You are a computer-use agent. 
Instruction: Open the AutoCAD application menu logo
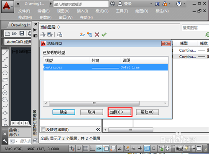pyautogui.click(x=8, y=6)
